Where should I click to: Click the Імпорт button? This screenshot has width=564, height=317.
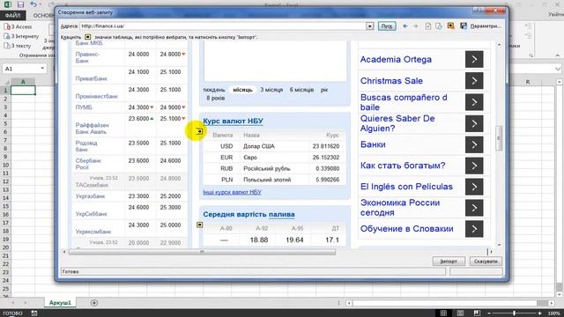tap(449, 262)
